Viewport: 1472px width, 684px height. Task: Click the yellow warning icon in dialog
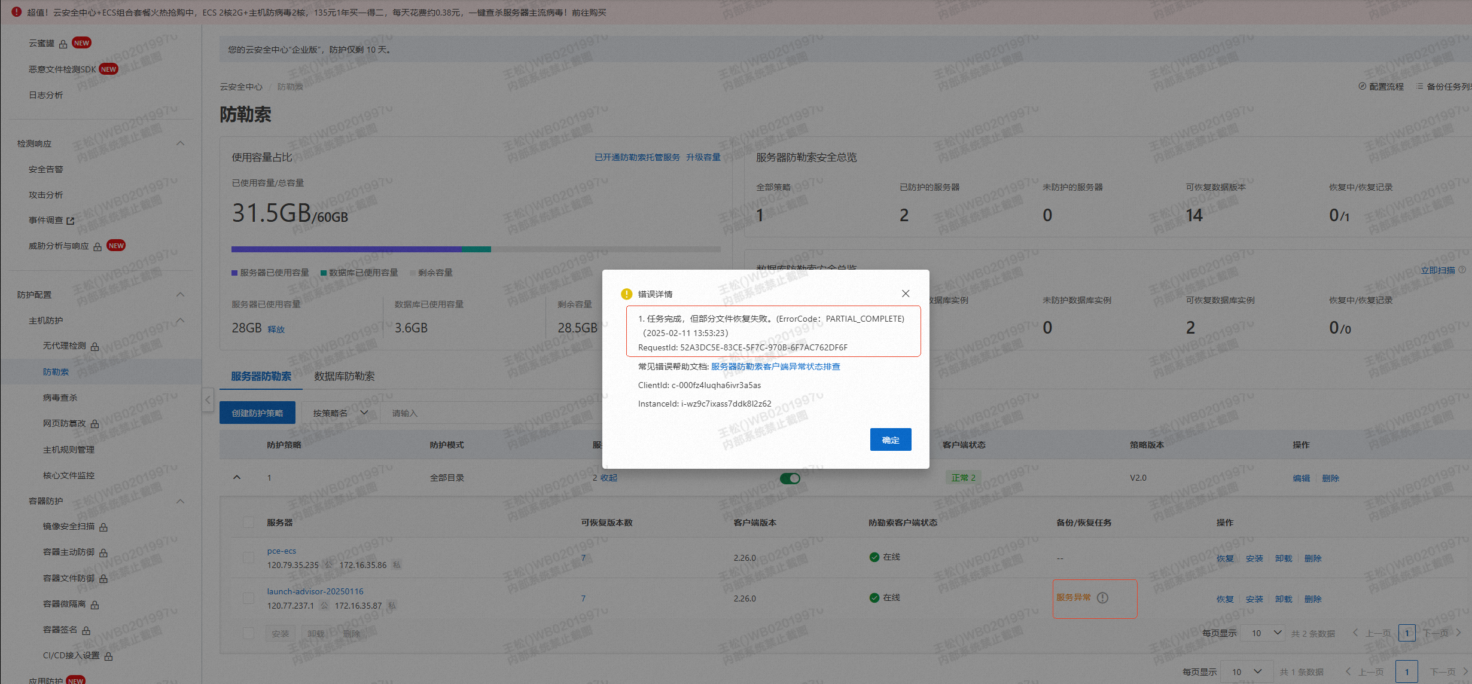[626, 294]
